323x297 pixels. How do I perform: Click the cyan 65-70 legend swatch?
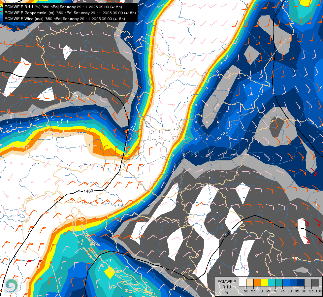(x=272, y=282)
